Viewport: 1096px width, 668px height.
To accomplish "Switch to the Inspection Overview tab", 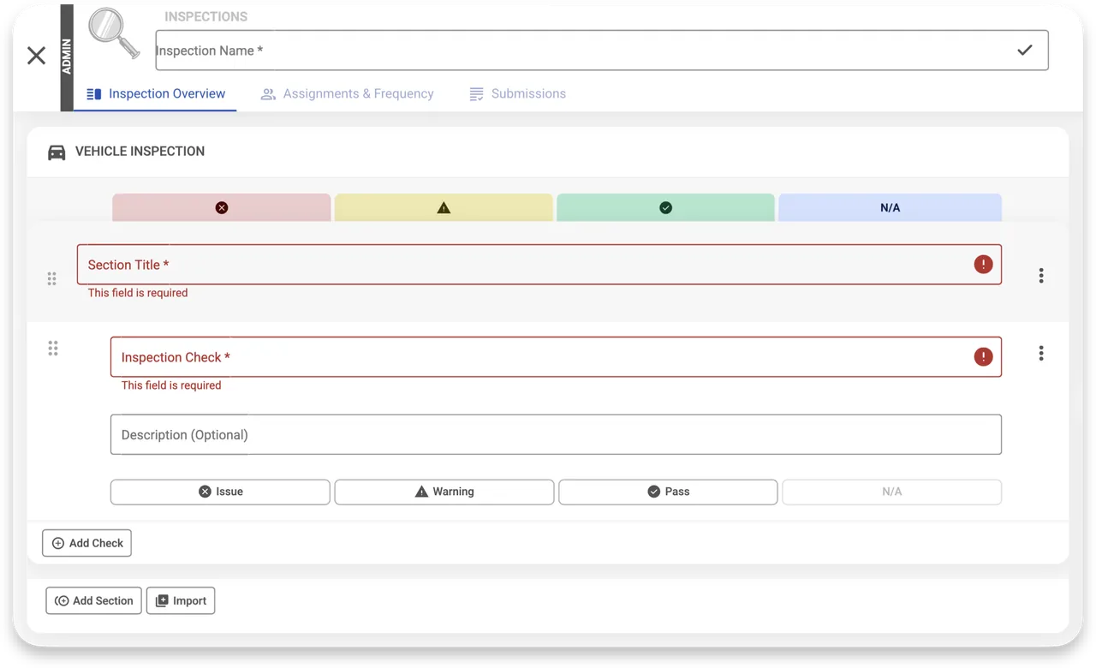I will point(156,93).
